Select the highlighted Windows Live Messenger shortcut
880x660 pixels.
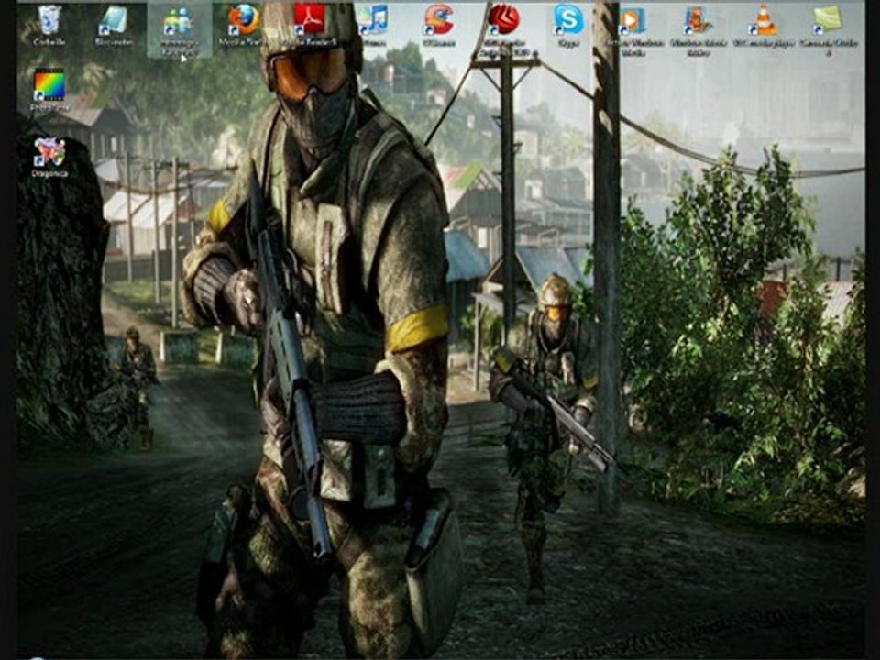(x=179, y=29)
